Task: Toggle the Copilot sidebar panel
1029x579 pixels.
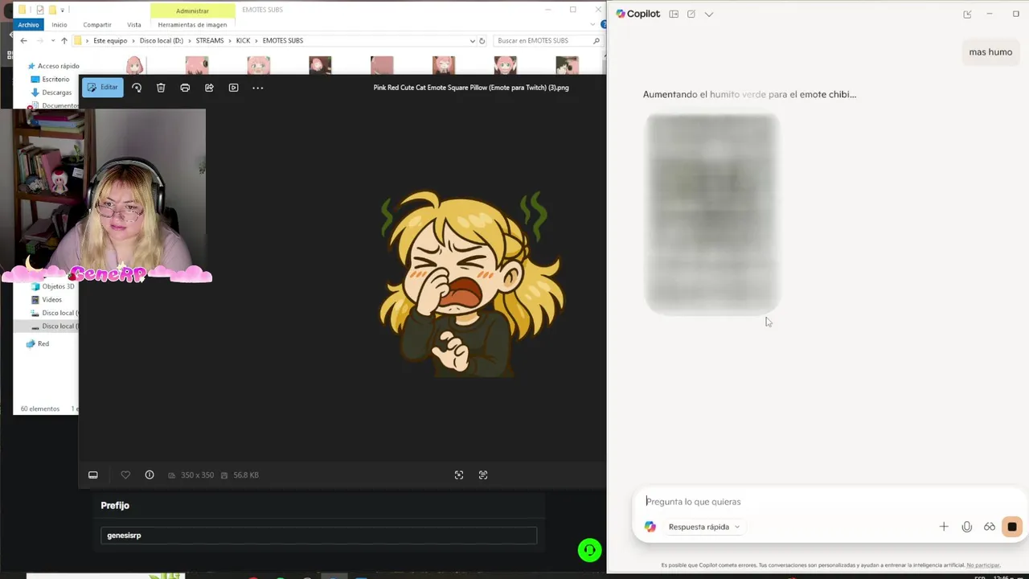Action: click(x=674, y=14)
